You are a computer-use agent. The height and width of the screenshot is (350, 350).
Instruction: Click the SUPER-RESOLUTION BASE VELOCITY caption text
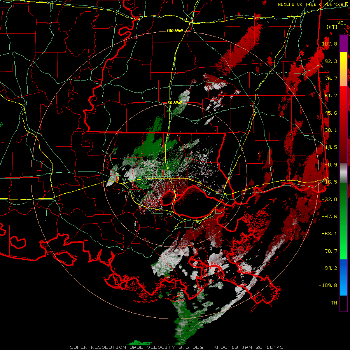pyautogui.click(x=122, y=347)
